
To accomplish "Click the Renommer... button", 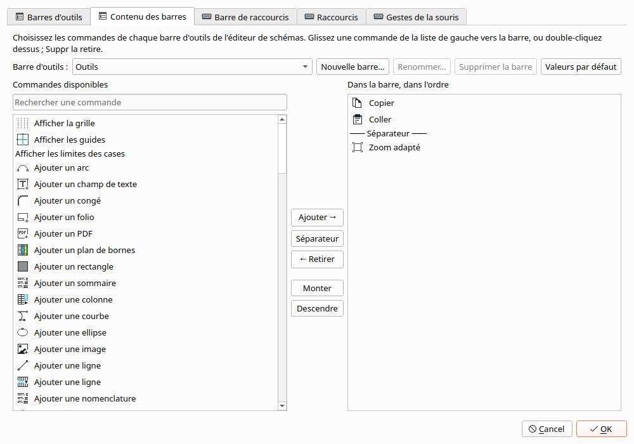I will (x=422, y=67).
